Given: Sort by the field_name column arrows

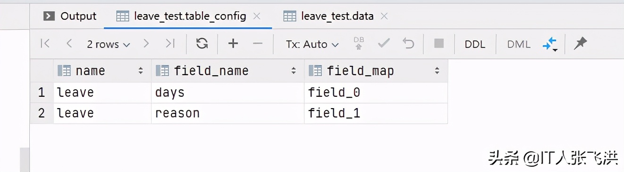Looking at the screenshot, I should [x=294, y=71].
